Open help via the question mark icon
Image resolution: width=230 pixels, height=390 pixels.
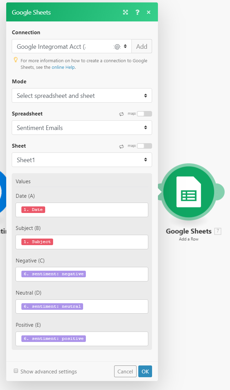(x=137, y=12)
